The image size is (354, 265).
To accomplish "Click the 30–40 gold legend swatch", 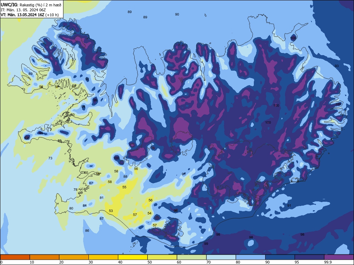I will coord(103,257).
